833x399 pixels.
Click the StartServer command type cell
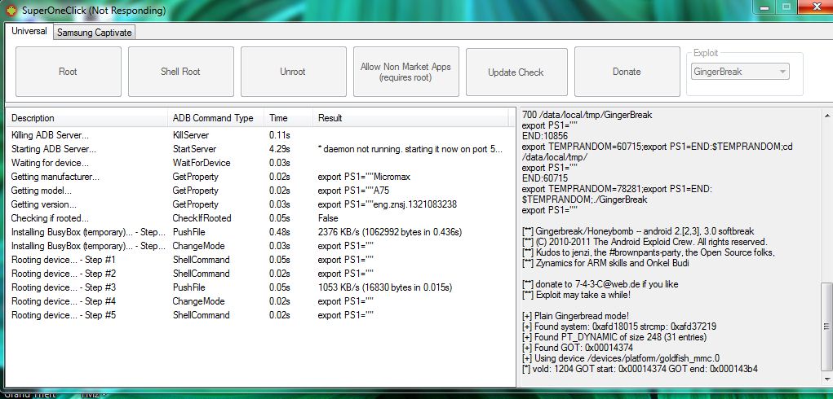click(194, 149)
